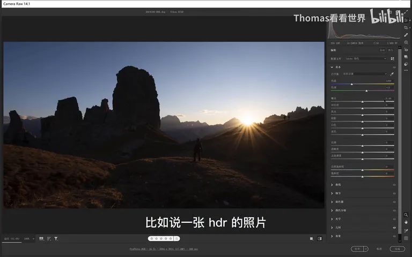Open the Masking tool
The height and width of the screenshot is (257, 412).
(406, 42)
